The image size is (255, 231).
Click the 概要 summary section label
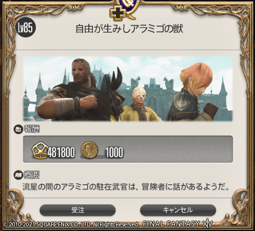coord(32,175)
